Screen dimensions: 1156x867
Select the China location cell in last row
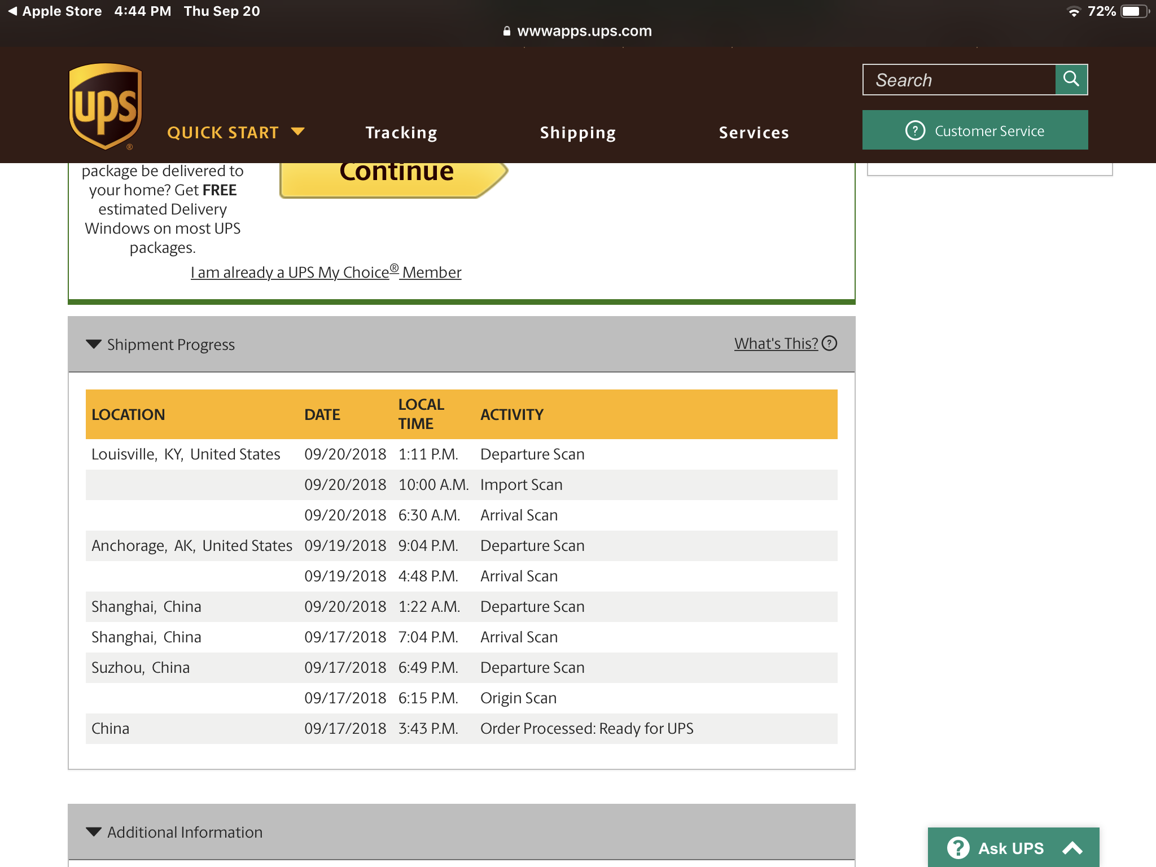(111, 728)
